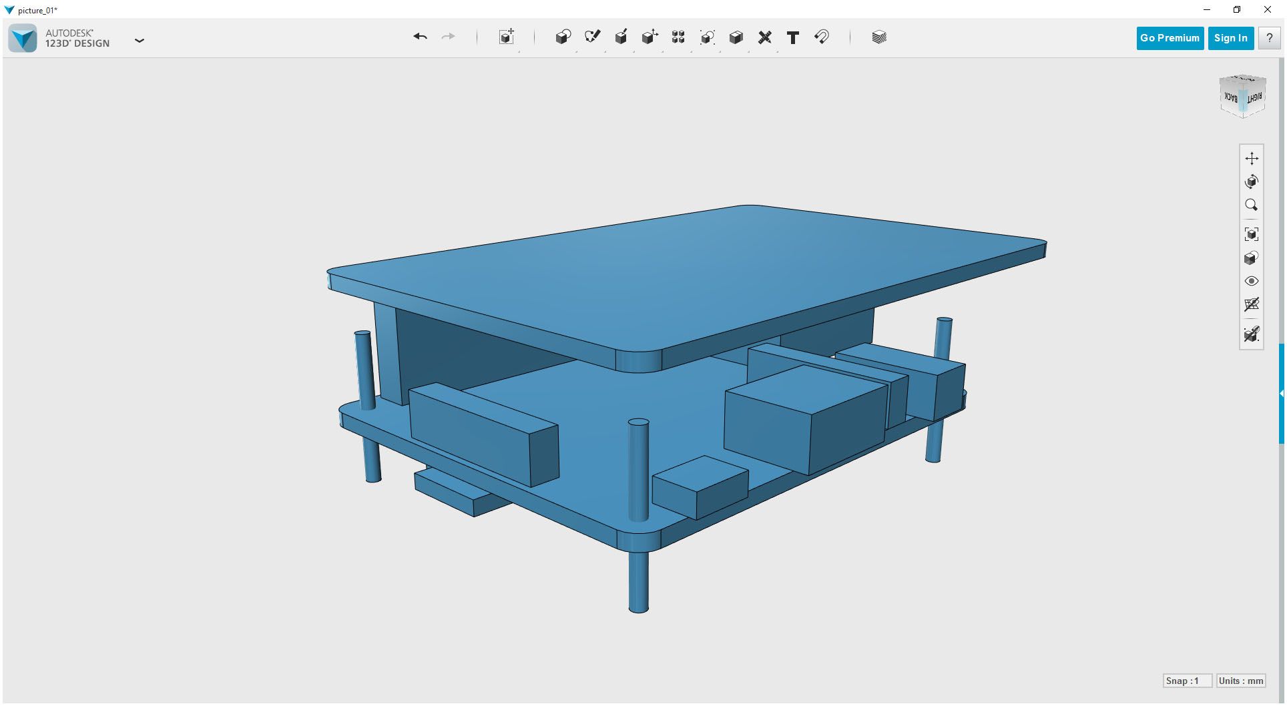
Task: Click the Snap value field
Action: (1187, 681)
